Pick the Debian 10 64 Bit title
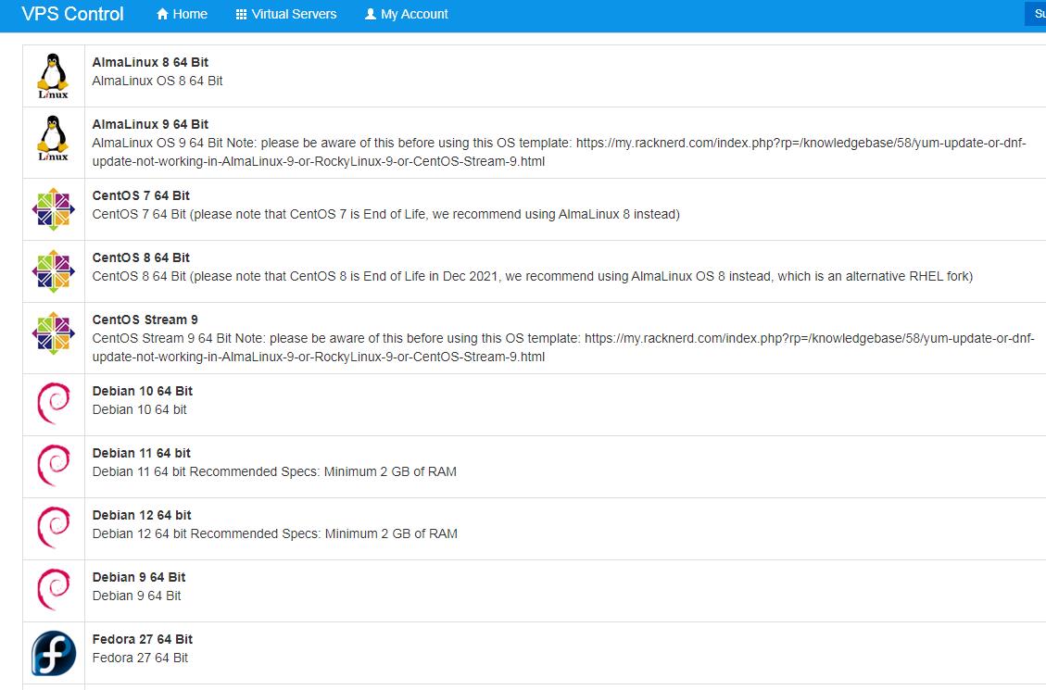The image size is (1046, 690). (142, 391)
